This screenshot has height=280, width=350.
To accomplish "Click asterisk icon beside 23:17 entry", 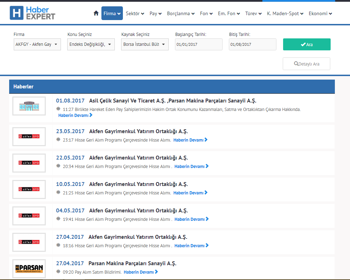I will click(x=58, y=139).
